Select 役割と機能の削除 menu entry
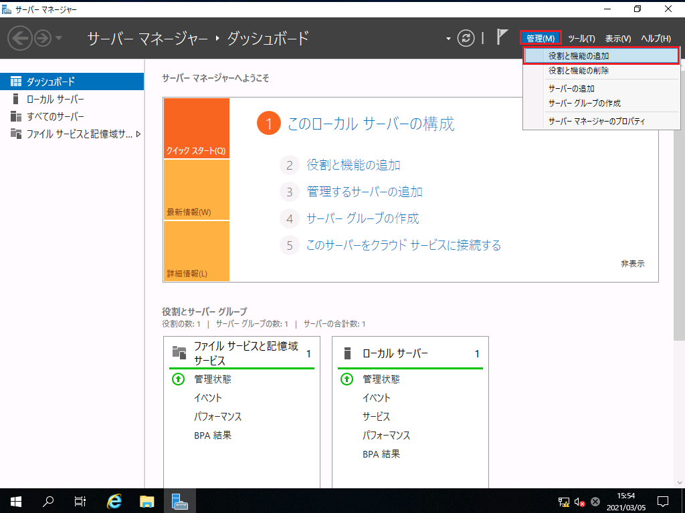This screenshot has height=513, width=685. pos(579,70)
